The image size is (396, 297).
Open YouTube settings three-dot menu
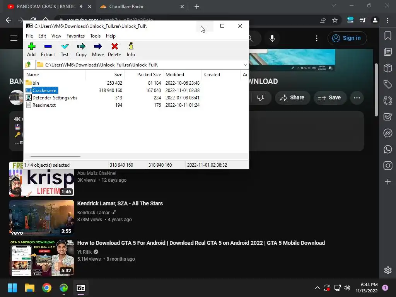pos(317,38)
